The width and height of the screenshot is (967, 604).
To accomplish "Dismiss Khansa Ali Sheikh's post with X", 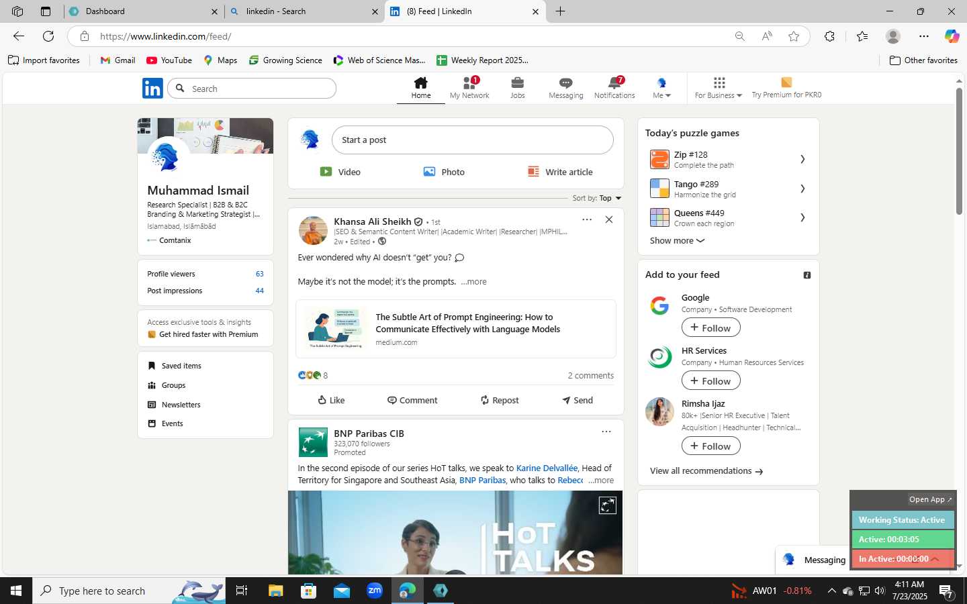I will pos(609,219).
